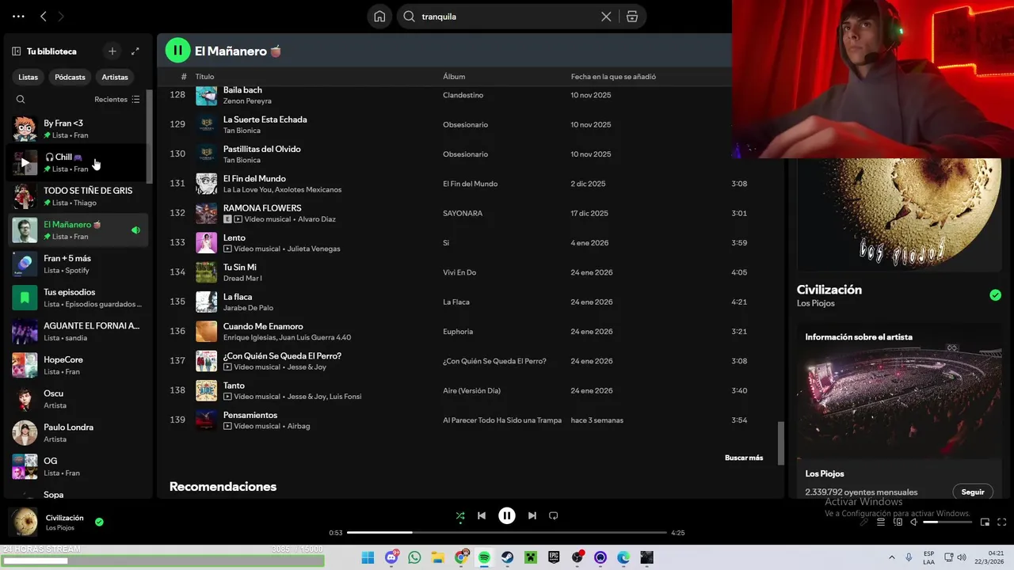Screen dimensions: 1014x570
Task: Skip to next track
Action: (x=532, y=515)
